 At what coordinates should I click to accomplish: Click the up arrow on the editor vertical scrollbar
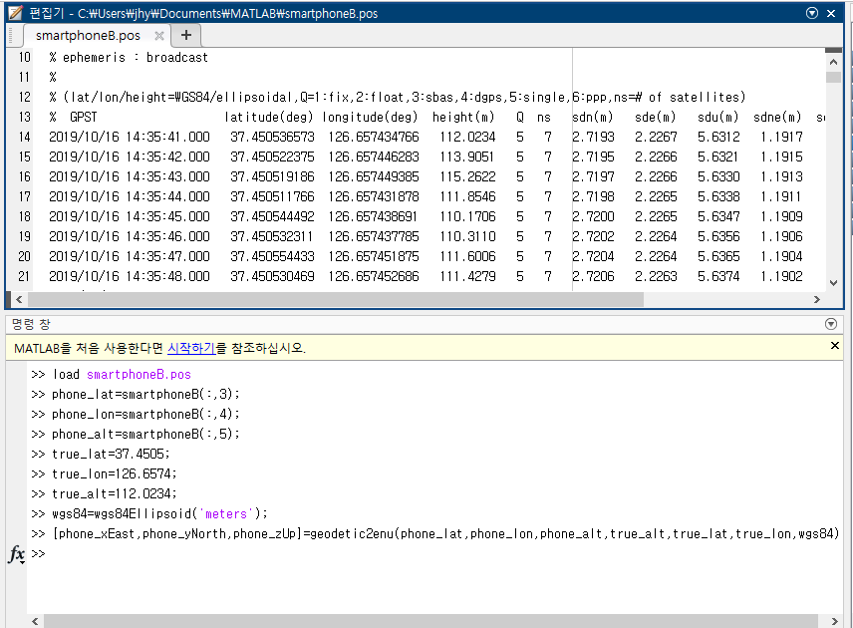(835, 61)
